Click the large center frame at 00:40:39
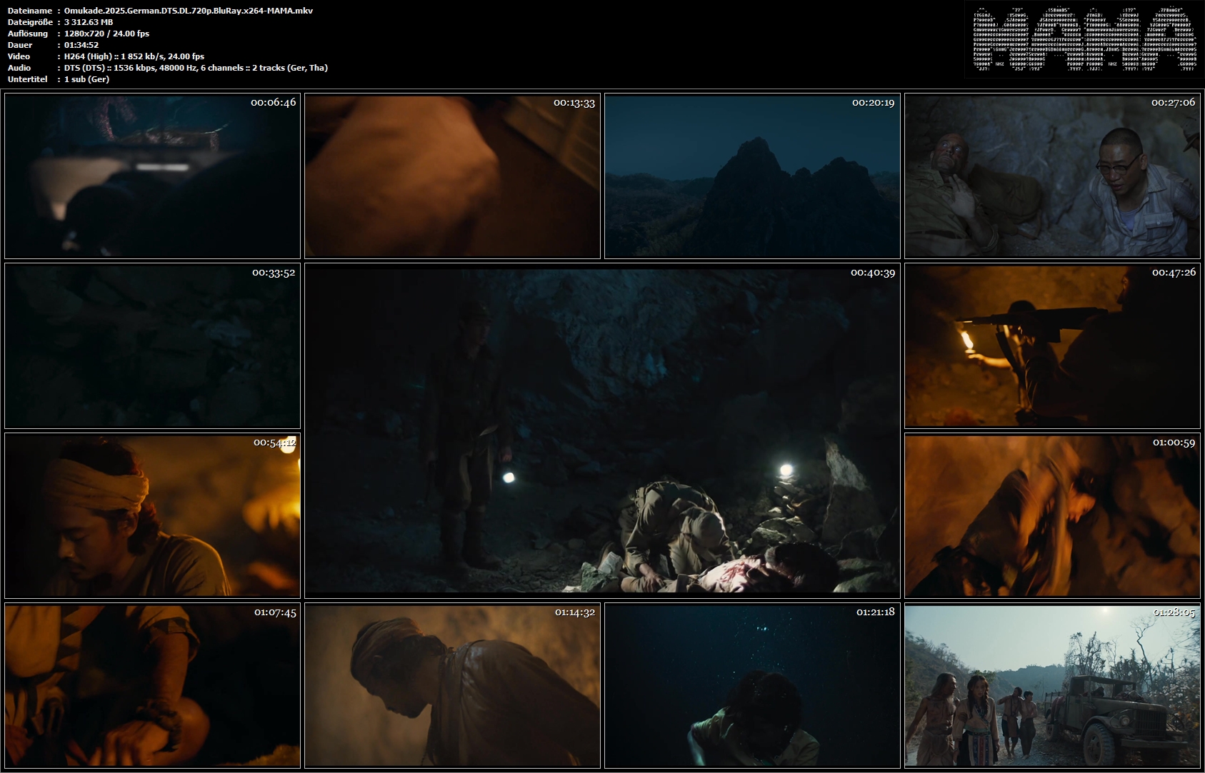 click(602, 430)
